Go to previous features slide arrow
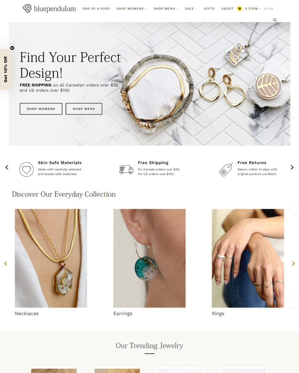The image size is (299, 373). coord(7,167)
